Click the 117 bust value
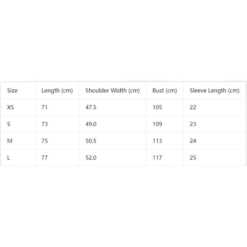247x247 pixels. (x=157, y=158)
